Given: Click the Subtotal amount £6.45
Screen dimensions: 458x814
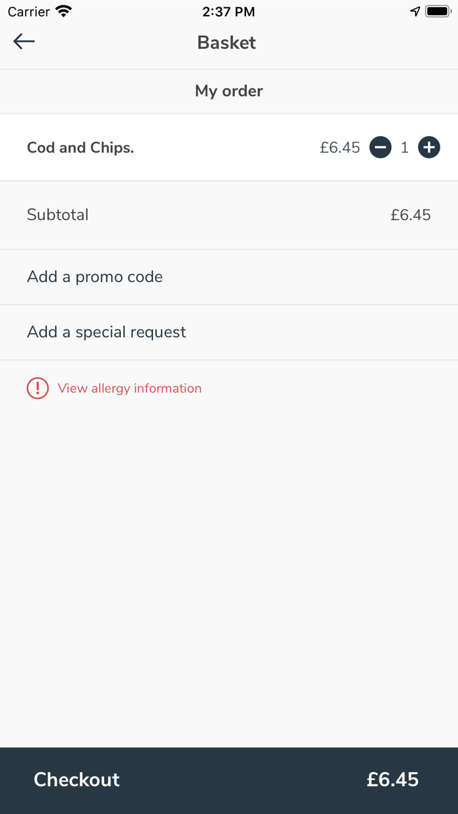Looking at the screenshot, I should click(x=410, y=215).
